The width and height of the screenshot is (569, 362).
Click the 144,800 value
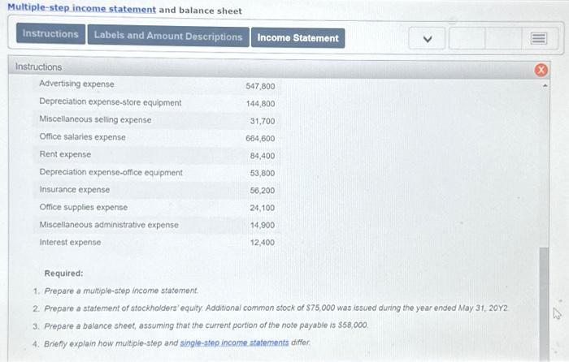[x=260, y=104]
